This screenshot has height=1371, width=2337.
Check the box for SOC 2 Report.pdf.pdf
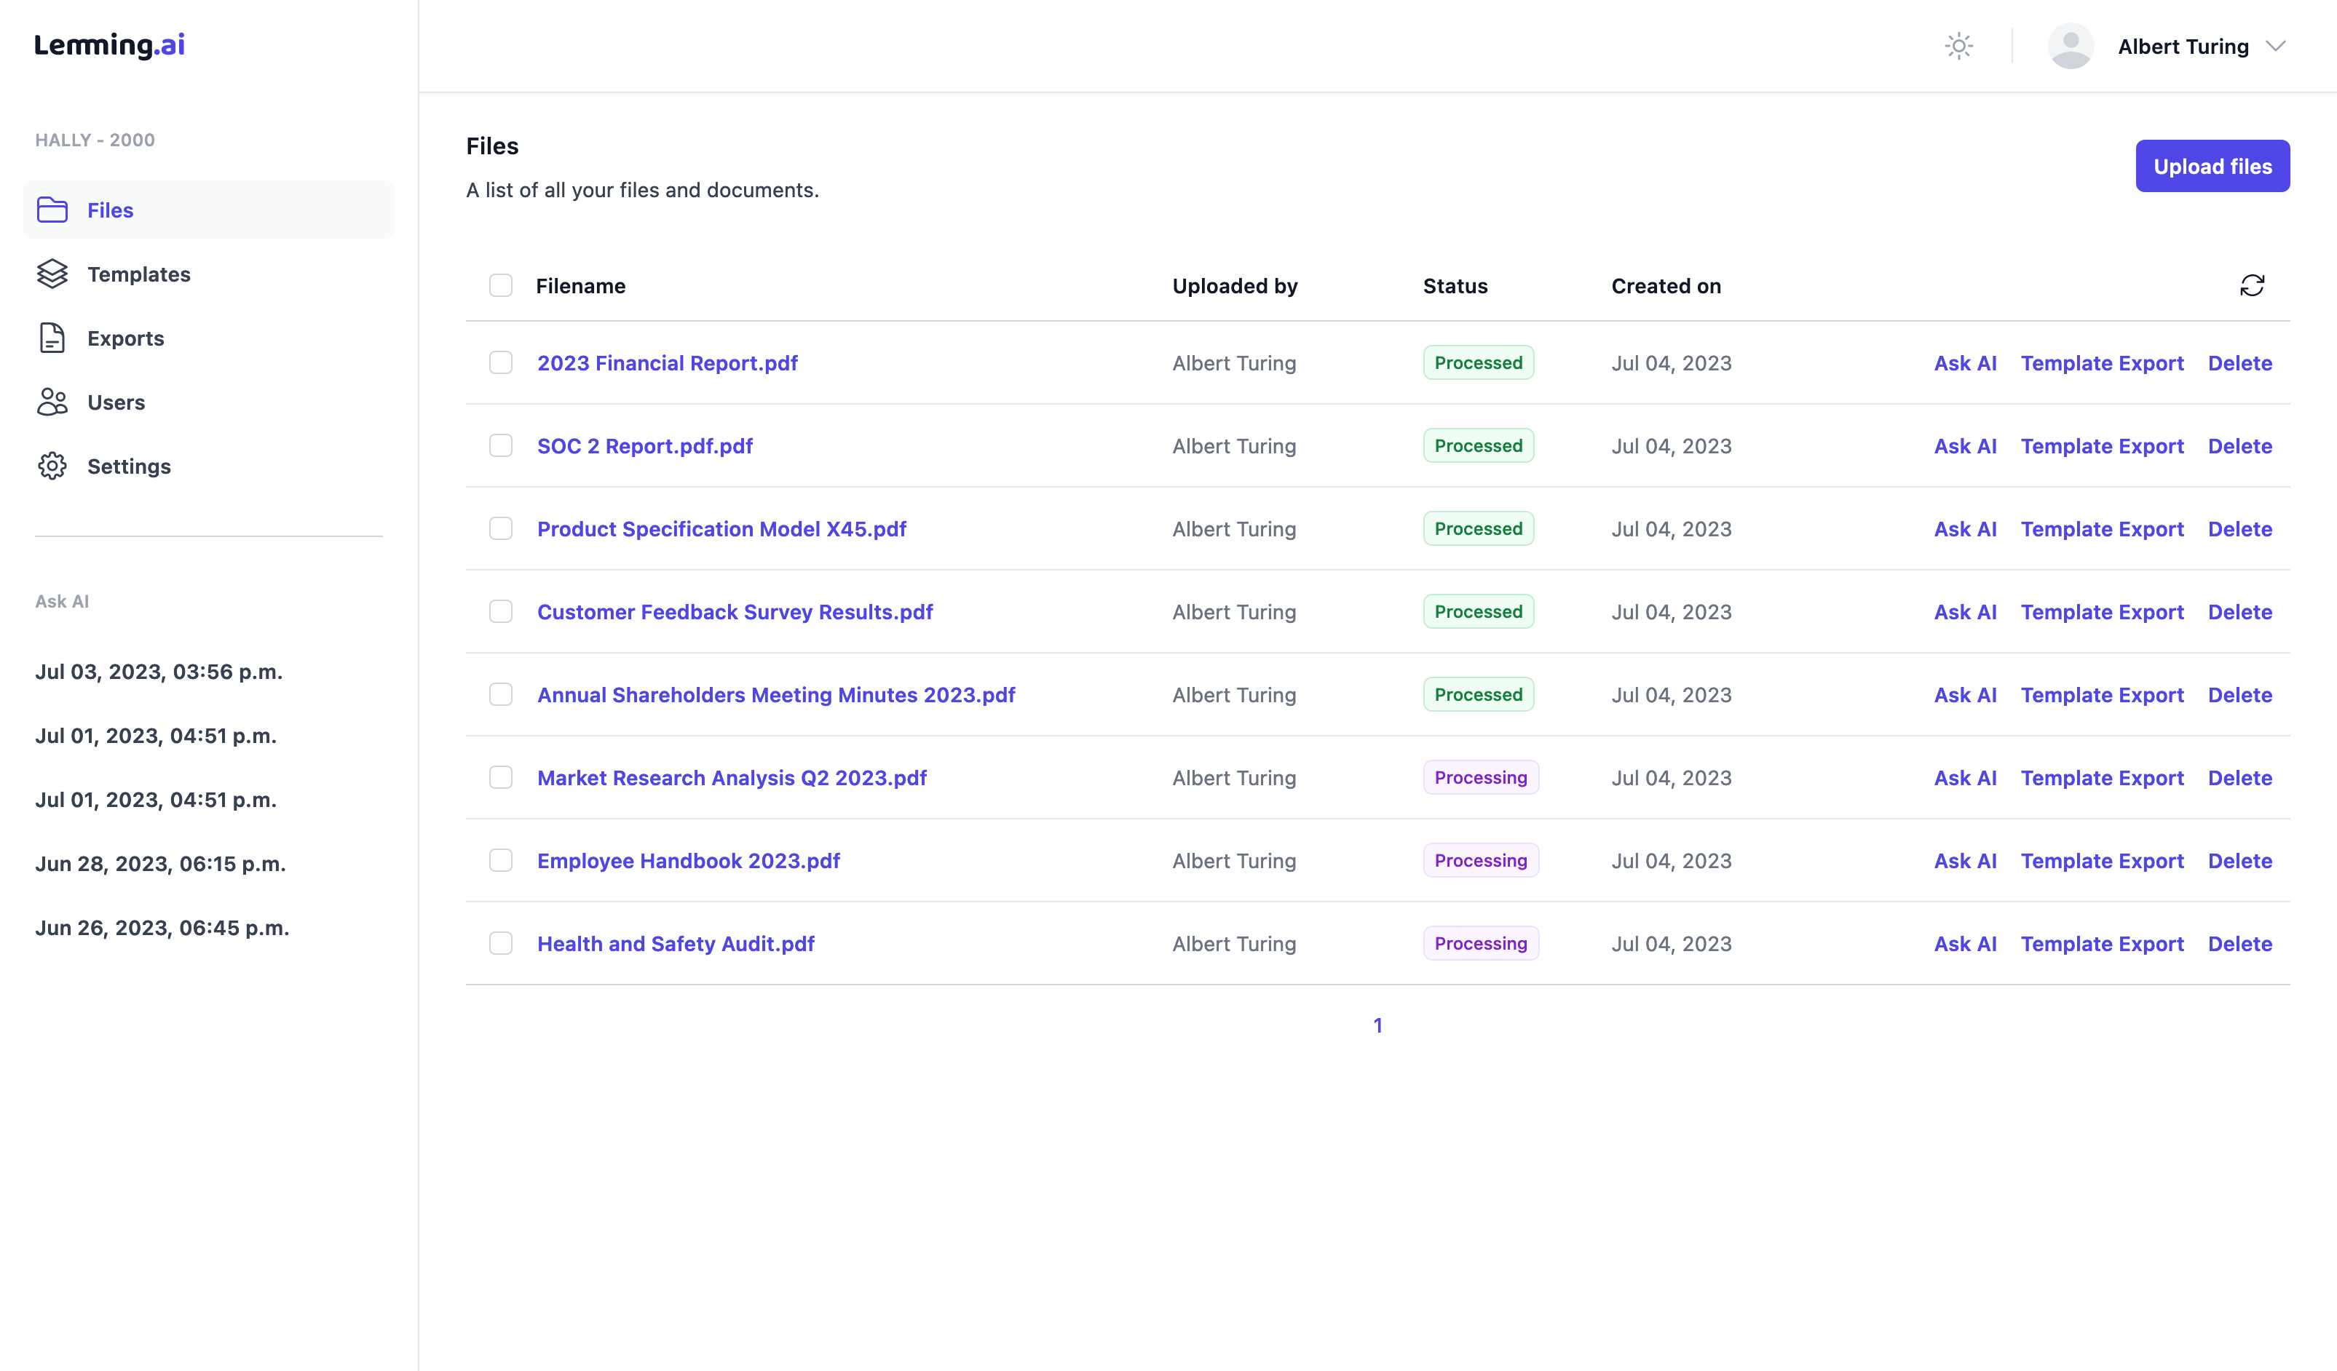pos(501,446)
